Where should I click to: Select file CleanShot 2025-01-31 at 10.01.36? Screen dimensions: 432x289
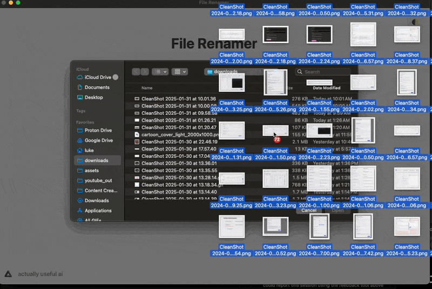tap(179, 99)
